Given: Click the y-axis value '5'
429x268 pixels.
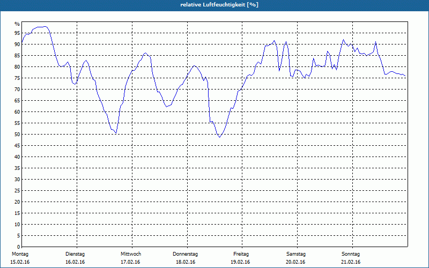Looking at the screenshot, I should 19,235.
